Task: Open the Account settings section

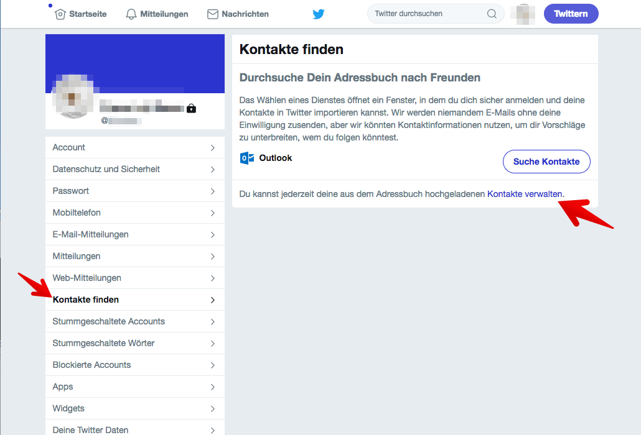Action: click(x=135, y=147)
